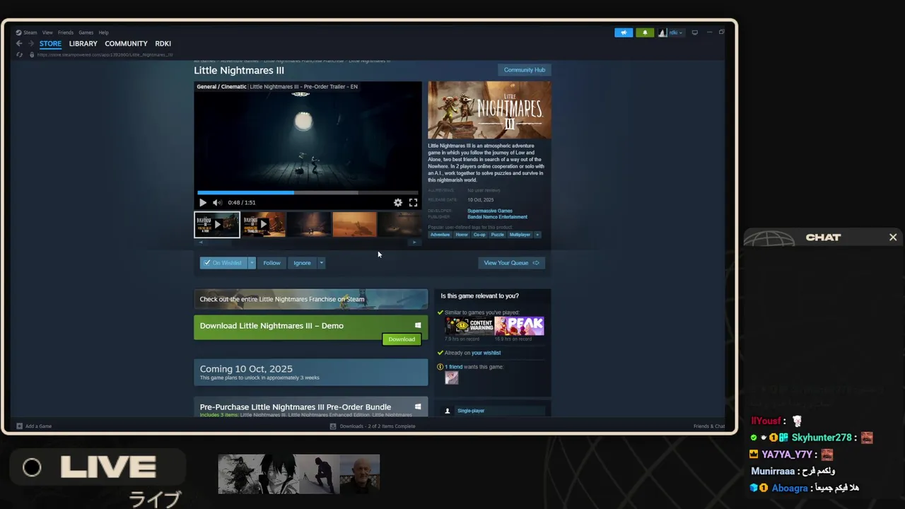Click the store URL address bar
The height and width of the screenshot is (509, 905).
[105, 54]
